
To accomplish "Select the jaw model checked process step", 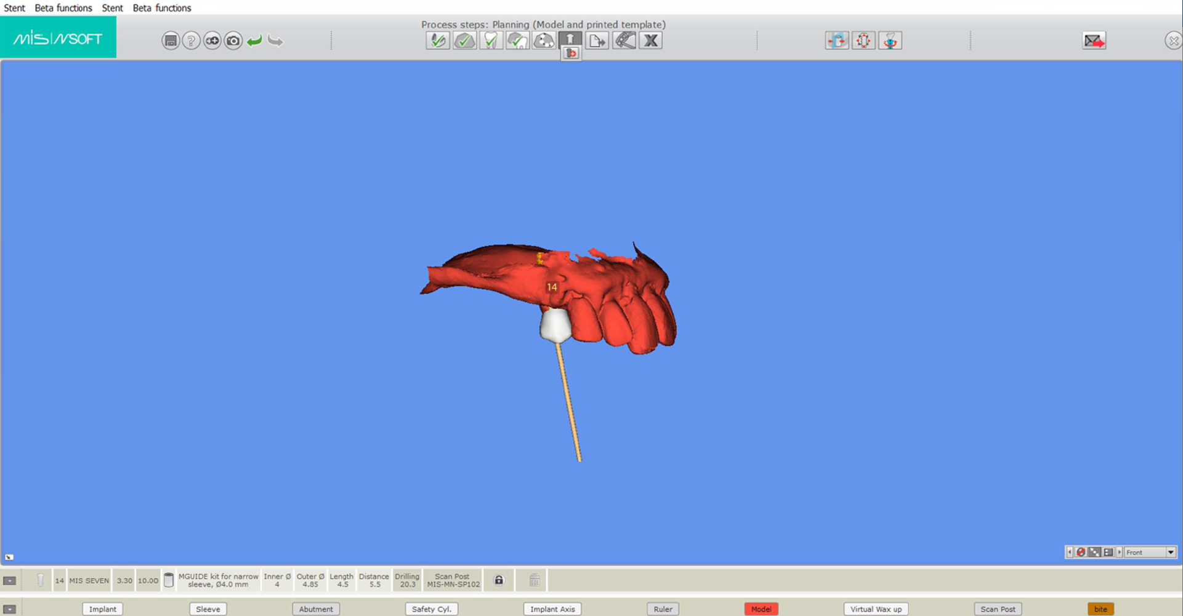I will point(464,41).
